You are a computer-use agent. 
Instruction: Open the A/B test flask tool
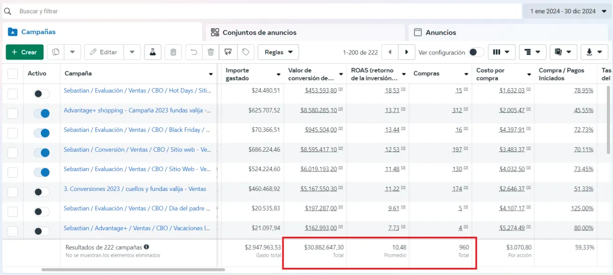[x=152, y=52]
